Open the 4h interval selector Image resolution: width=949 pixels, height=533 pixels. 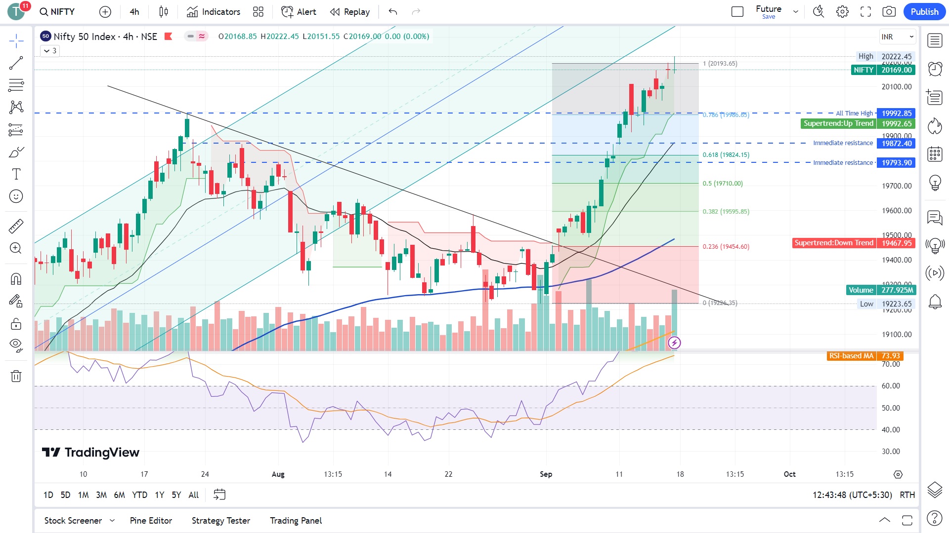pyautogui.click(x=134, y=12)
